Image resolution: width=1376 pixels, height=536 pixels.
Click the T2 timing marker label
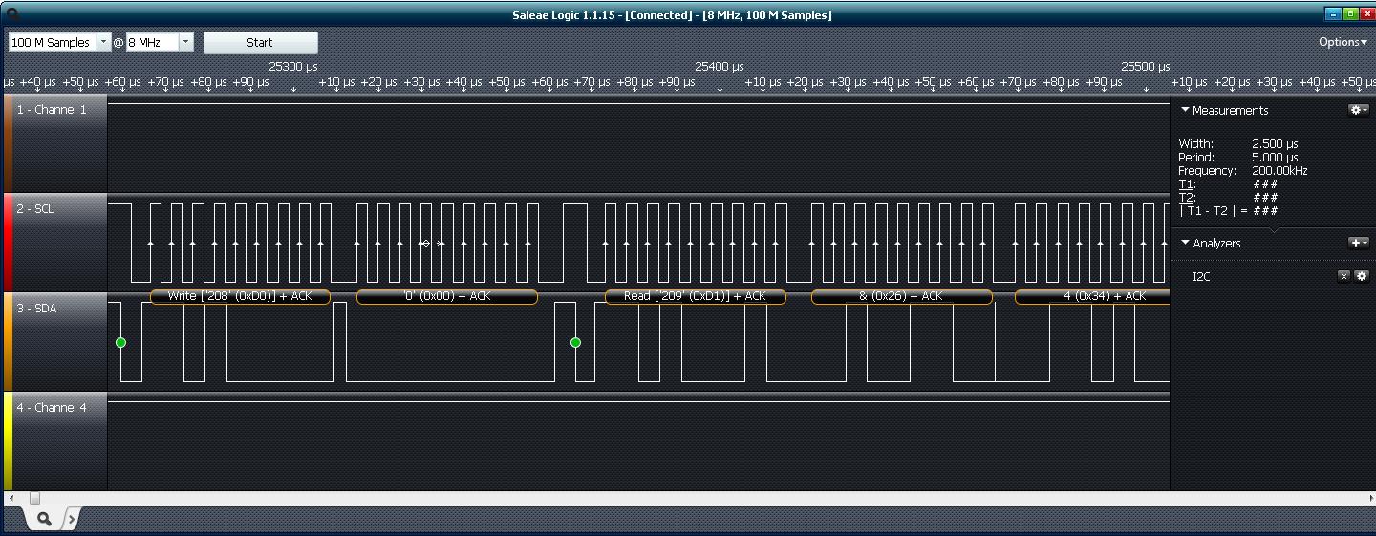tap(1187, 198)
